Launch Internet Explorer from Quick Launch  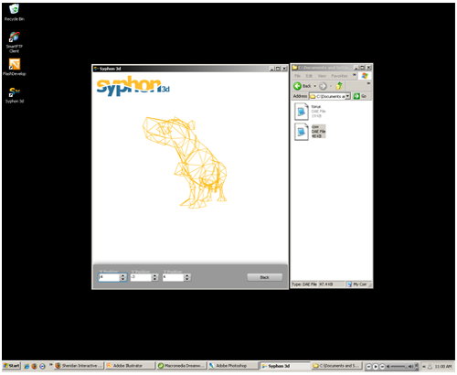click(x=27, y=366)
